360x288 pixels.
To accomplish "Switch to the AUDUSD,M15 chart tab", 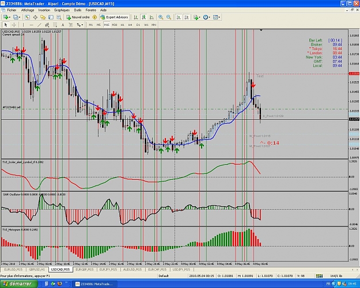I will pos(132,270).
